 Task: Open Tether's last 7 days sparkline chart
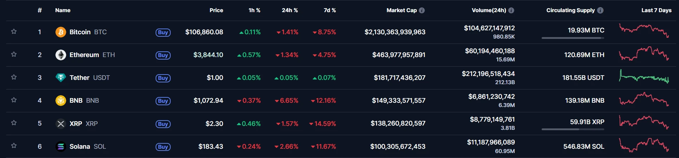click(x=644, y=77)
